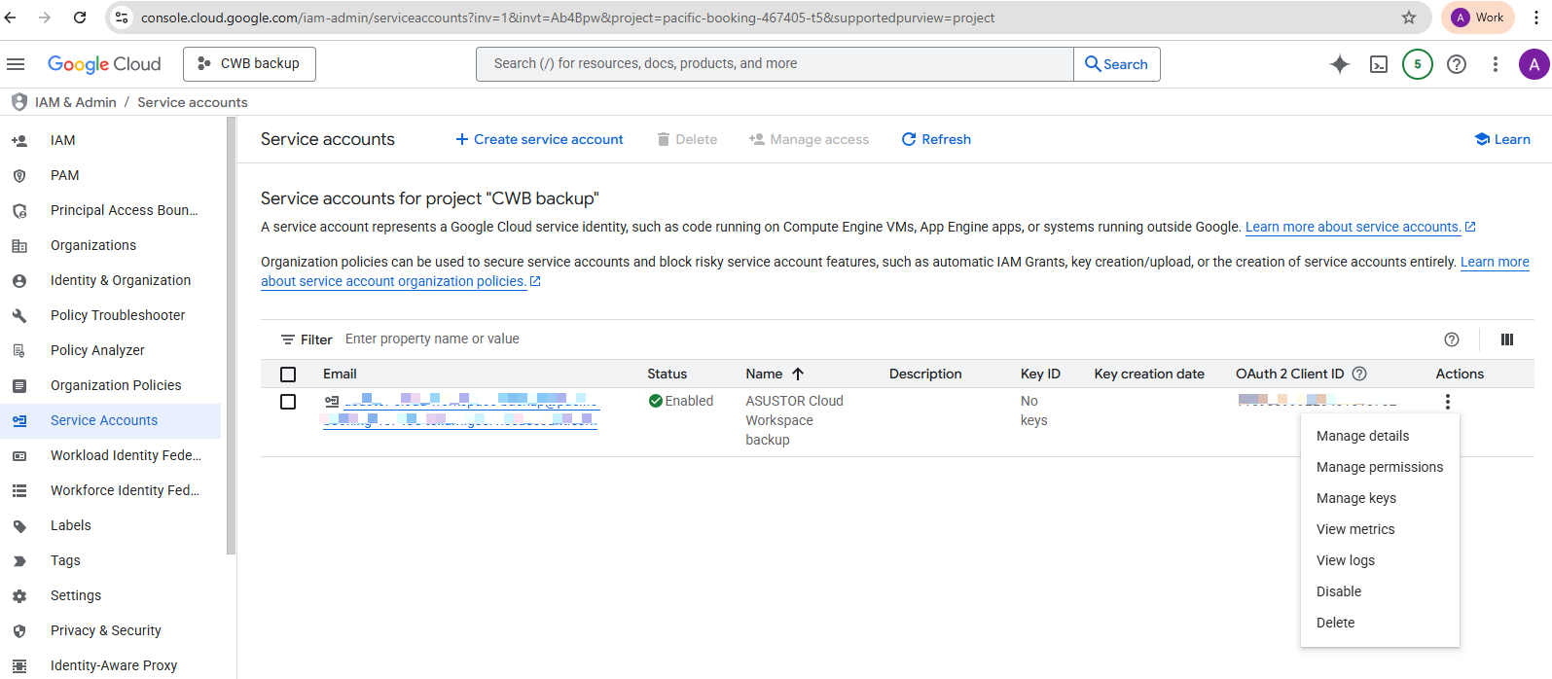Screen dimensions: 1552x679
Task: Click the Email column header
Action: pos(340,374)
